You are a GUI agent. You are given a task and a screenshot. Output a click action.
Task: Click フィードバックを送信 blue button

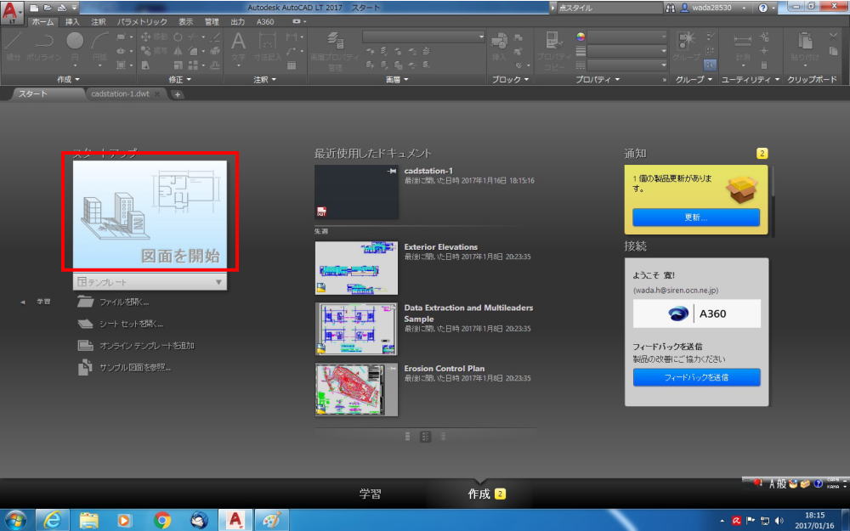point(697,377)
